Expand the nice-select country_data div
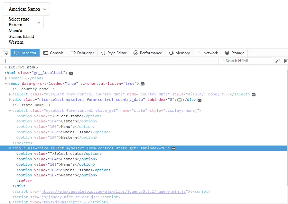The height and width of the screenshot is (204, 288). 10,100
